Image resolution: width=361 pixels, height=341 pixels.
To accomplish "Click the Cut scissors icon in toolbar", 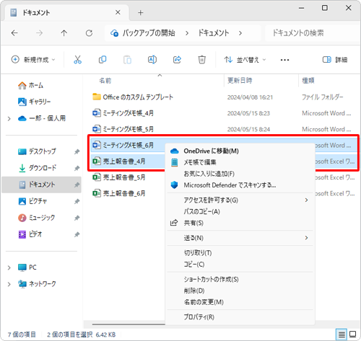I will [x=77, y=60].
